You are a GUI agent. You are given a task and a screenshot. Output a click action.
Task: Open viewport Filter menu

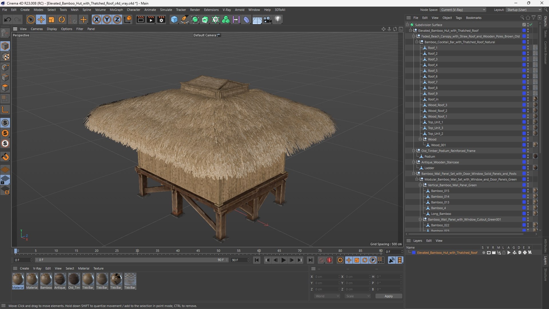80,29
